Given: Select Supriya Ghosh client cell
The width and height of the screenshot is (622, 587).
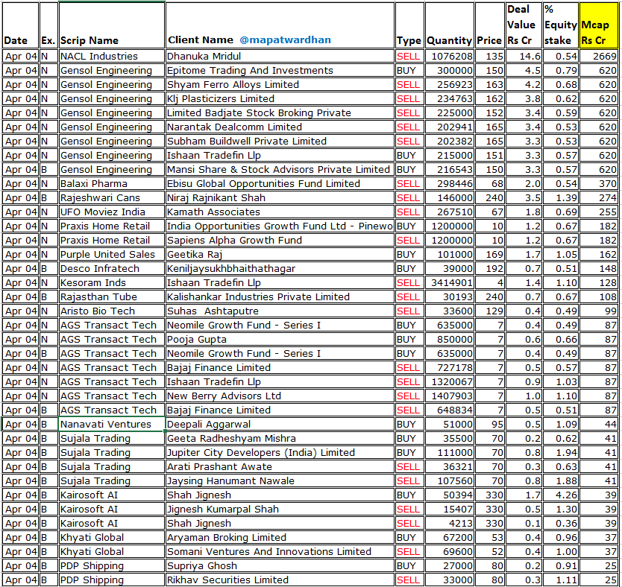Looking at the screenshot, I should coord(280,566).
